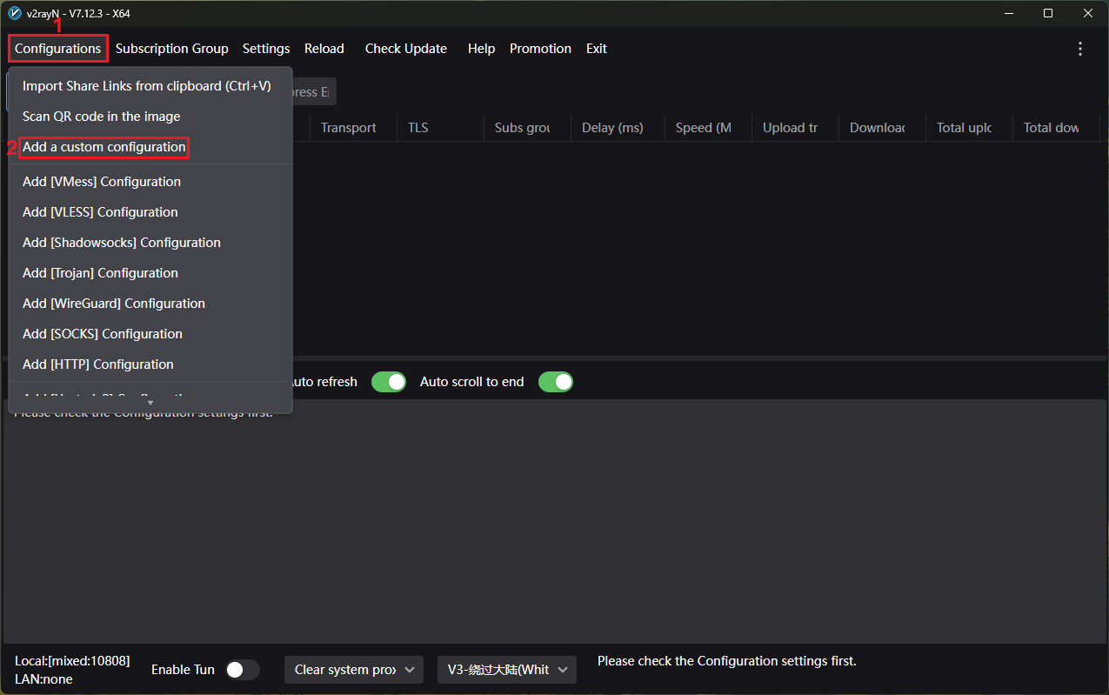Sort by the Delay (ms) column header

click(612, 128)
